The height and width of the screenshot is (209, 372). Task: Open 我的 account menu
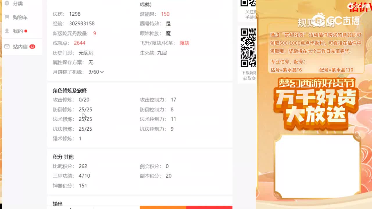click(18, 31)
